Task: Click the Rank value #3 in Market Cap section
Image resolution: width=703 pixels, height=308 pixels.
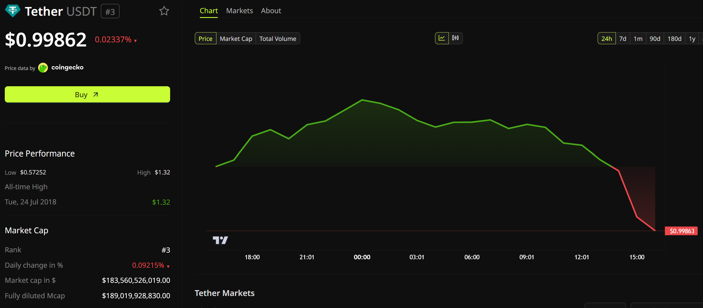Action: [166, 250]
